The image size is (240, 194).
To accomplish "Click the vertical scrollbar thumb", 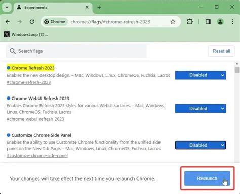I will tap(237, 70).
